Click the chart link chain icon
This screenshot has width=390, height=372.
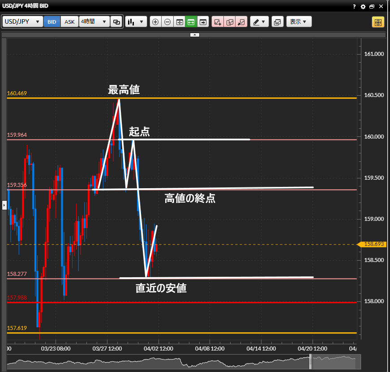tap(116, 22)
